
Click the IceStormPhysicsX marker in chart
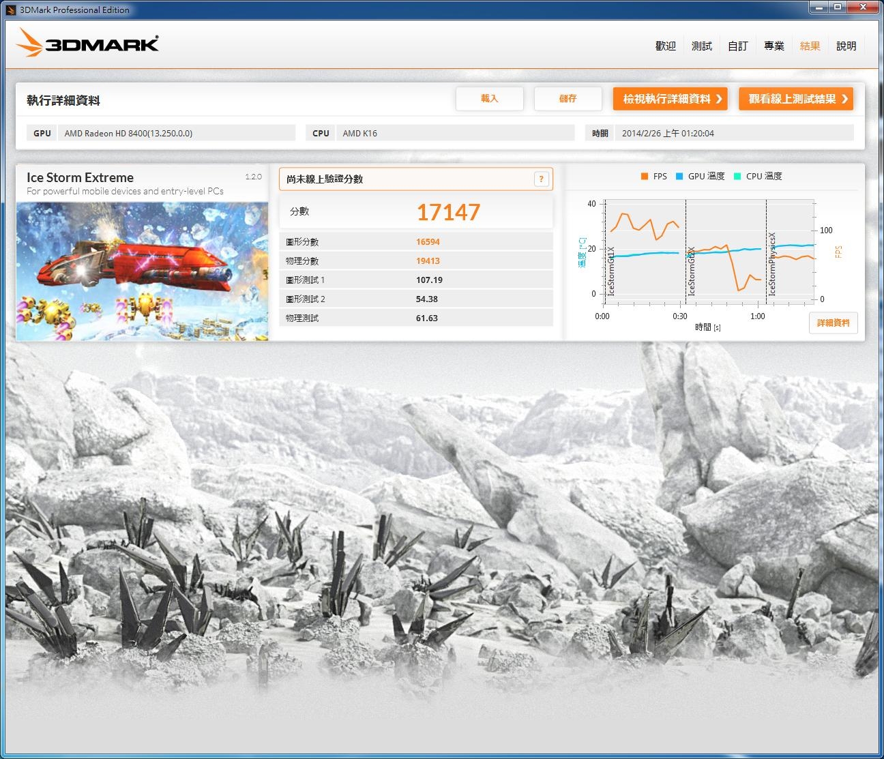point(772,264)
